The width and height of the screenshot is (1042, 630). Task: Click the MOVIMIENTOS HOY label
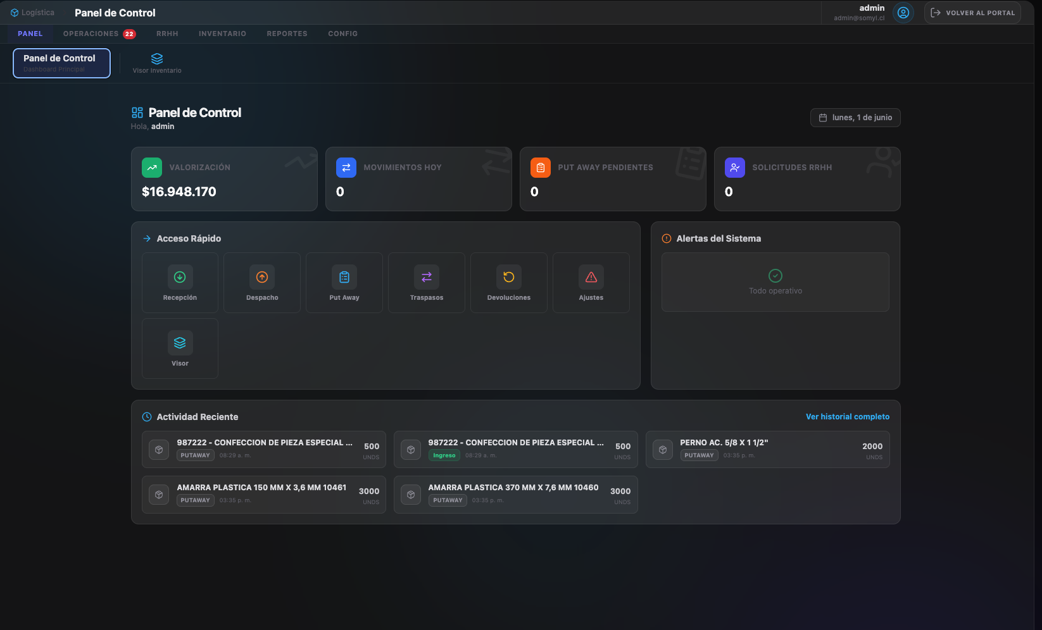(403, 168)
